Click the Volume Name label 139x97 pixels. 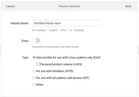19,23
